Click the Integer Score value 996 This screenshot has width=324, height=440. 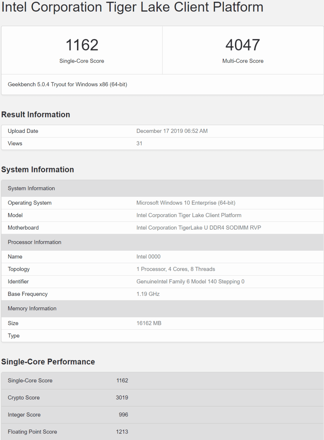tap(123, 415)
